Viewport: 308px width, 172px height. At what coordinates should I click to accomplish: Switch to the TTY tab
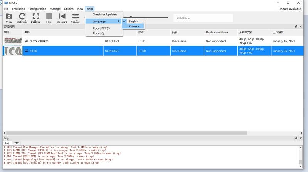16,143
